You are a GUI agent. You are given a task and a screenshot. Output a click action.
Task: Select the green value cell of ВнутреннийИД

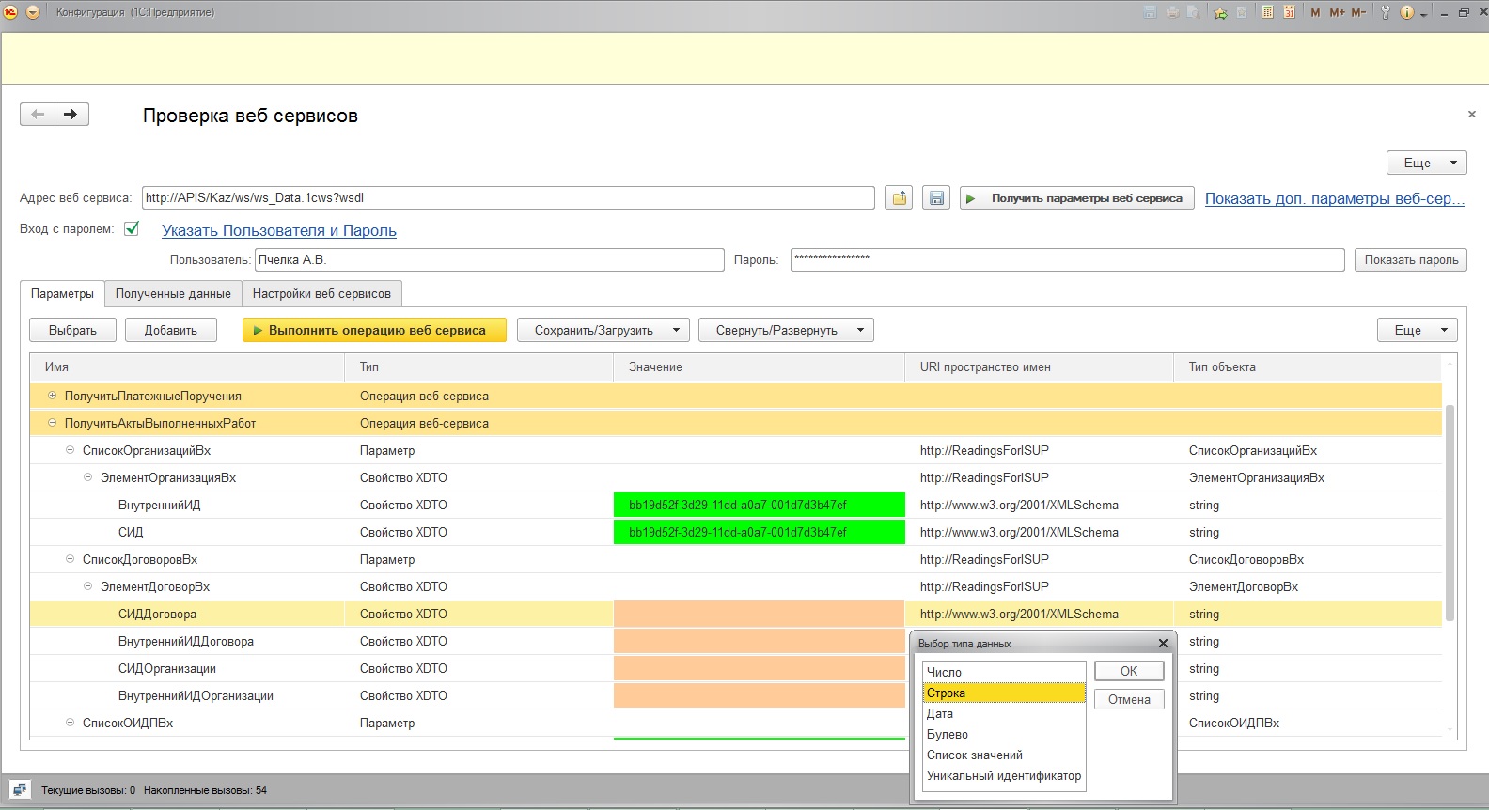(x=760, y=505)
